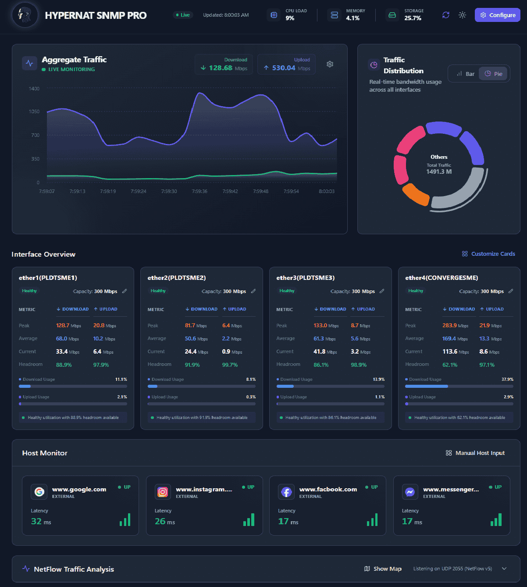Select the Pie view in Traffic Distribution
Screen dimensions: 527x587
[493, 73]
